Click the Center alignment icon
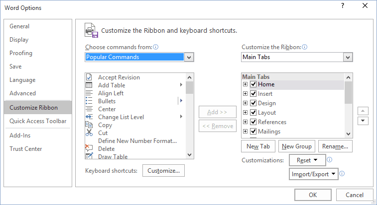The width and height of the screenshot is (377, 205). coord(89,109)
